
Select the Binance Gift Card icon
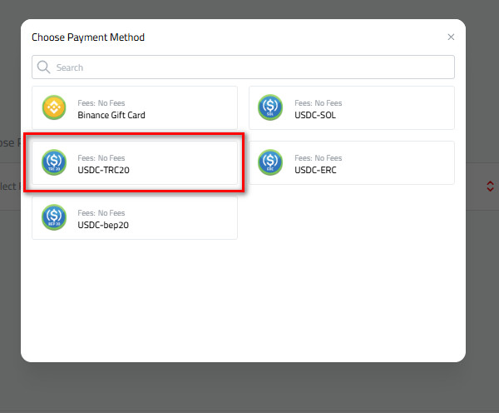click(54, 107)
